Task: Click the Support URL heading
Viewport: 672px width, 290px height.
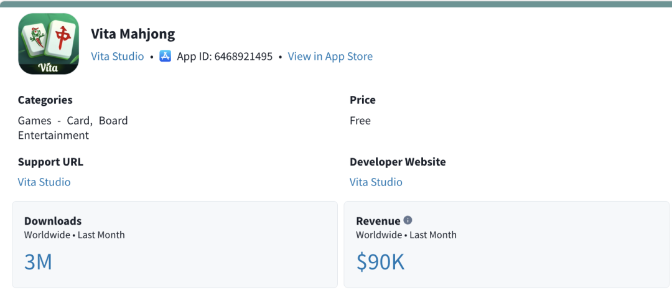Action: pos(50,162)
